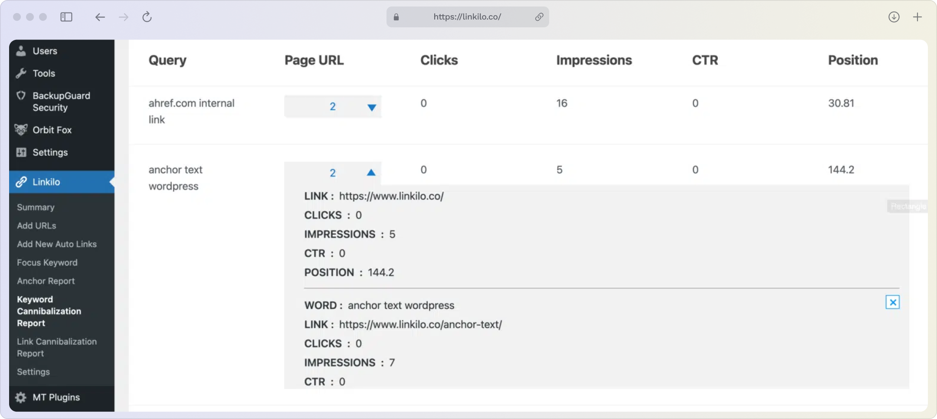937x419 pixels.
Task: Toggle the browser sidebar panel
Action: pyautogui.click(x=66, y=17)
